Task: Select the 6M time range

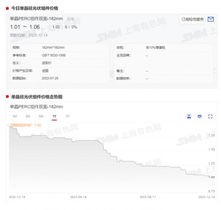Action: [x=41, y=116]
